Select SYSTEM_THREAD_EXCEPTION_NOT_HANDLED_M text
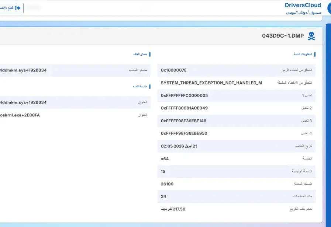The width and height of the screenshot is (331, 227). (x=211, y=83)
